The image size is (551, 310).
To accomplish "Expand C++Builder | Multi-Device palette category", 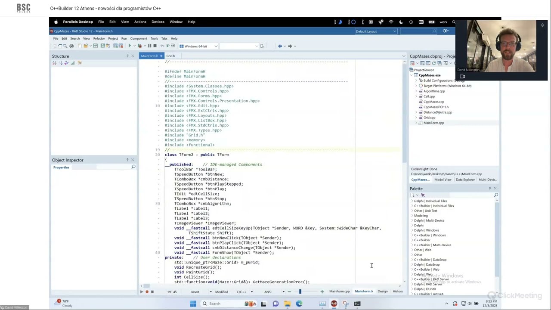I will click(412, 245).
